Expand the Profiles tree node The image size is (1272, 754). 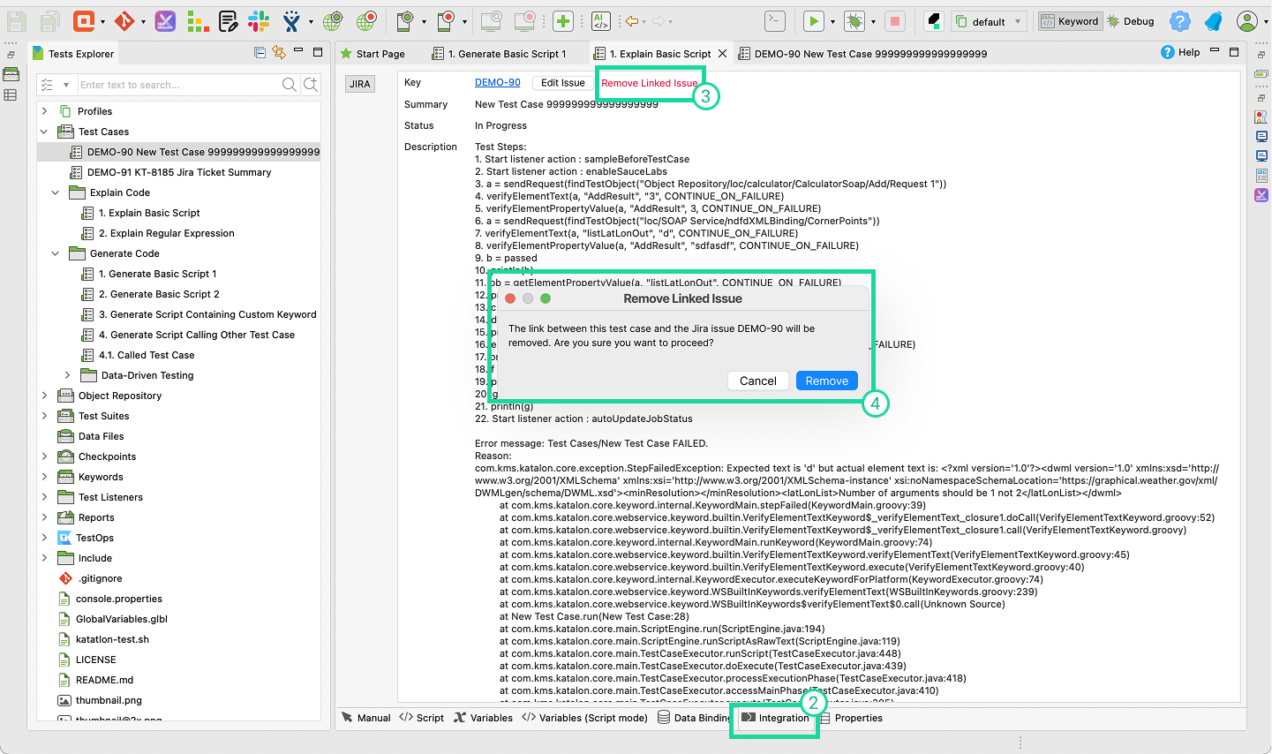point(45,111)
